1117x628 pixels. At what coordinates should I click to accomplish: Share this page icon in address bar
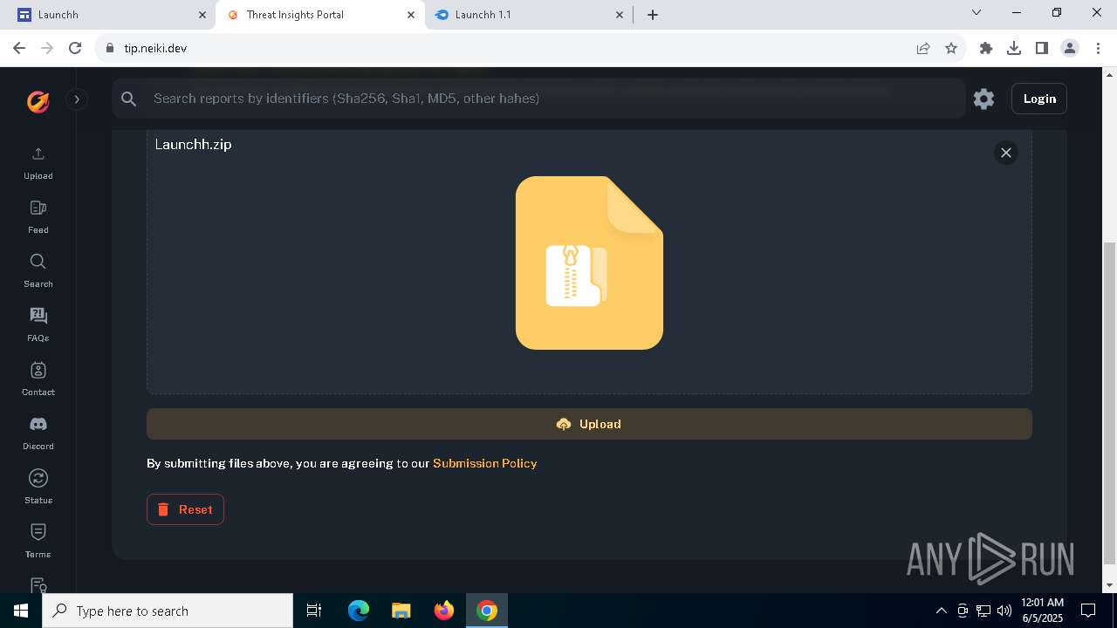click(x=923, y=48)
